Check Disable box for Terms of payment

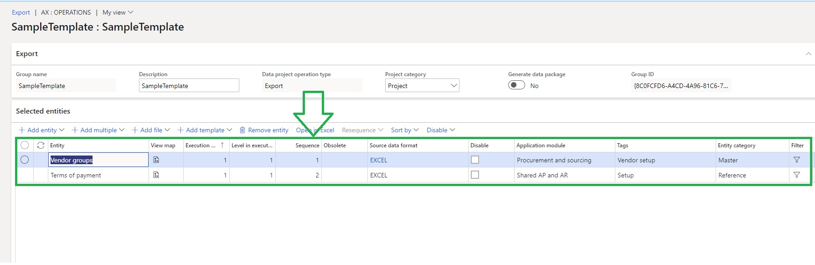(x=475, y=175)
